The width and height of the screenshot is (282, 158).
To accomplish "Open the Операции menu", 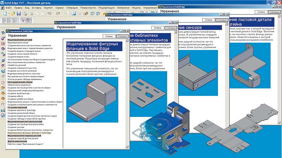I will click(x=72, y=8).
